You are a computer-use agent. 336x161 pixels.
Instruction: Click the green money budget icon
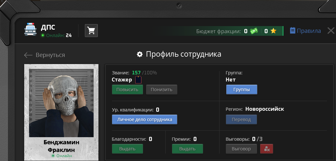tap(254, 31)
